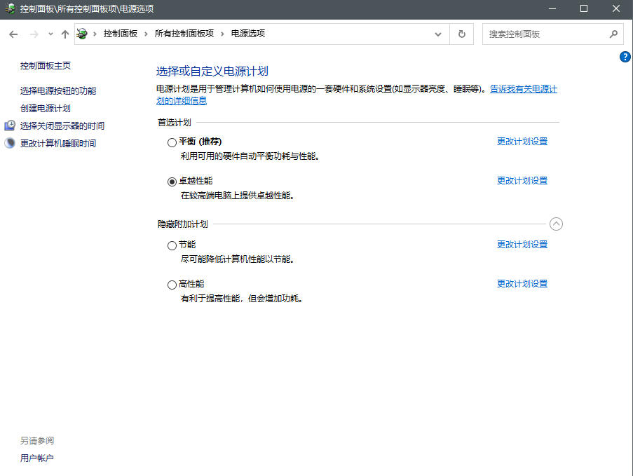This screenshot has width=633, height=476.
Task: Go to 控制面板 breadcrumb item
Action: point(120,34)
